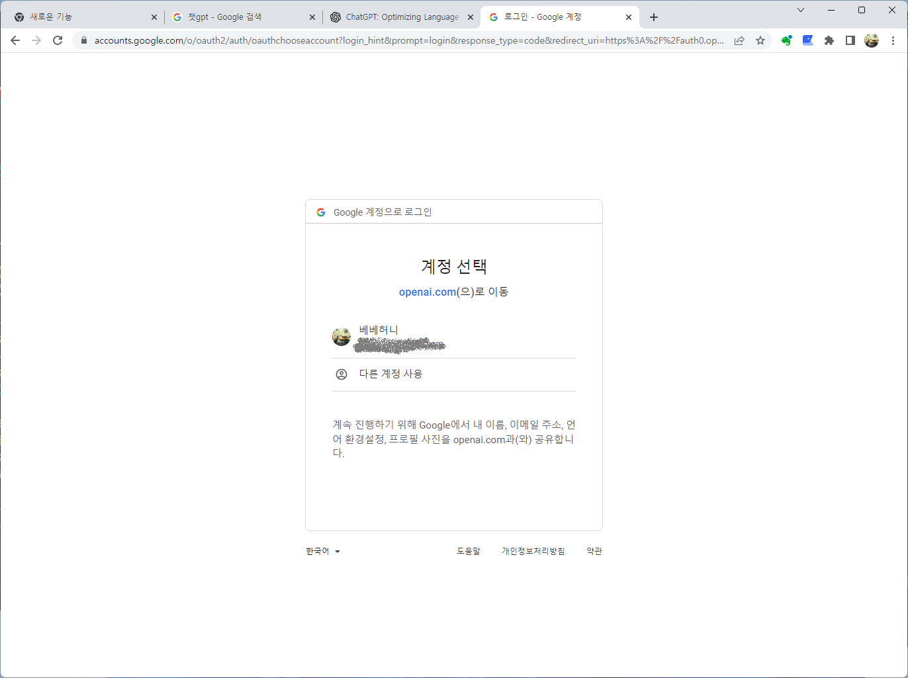Toggle the browser side panel icon
Screen dimensions: 908x678
click(x=850, y=40)
